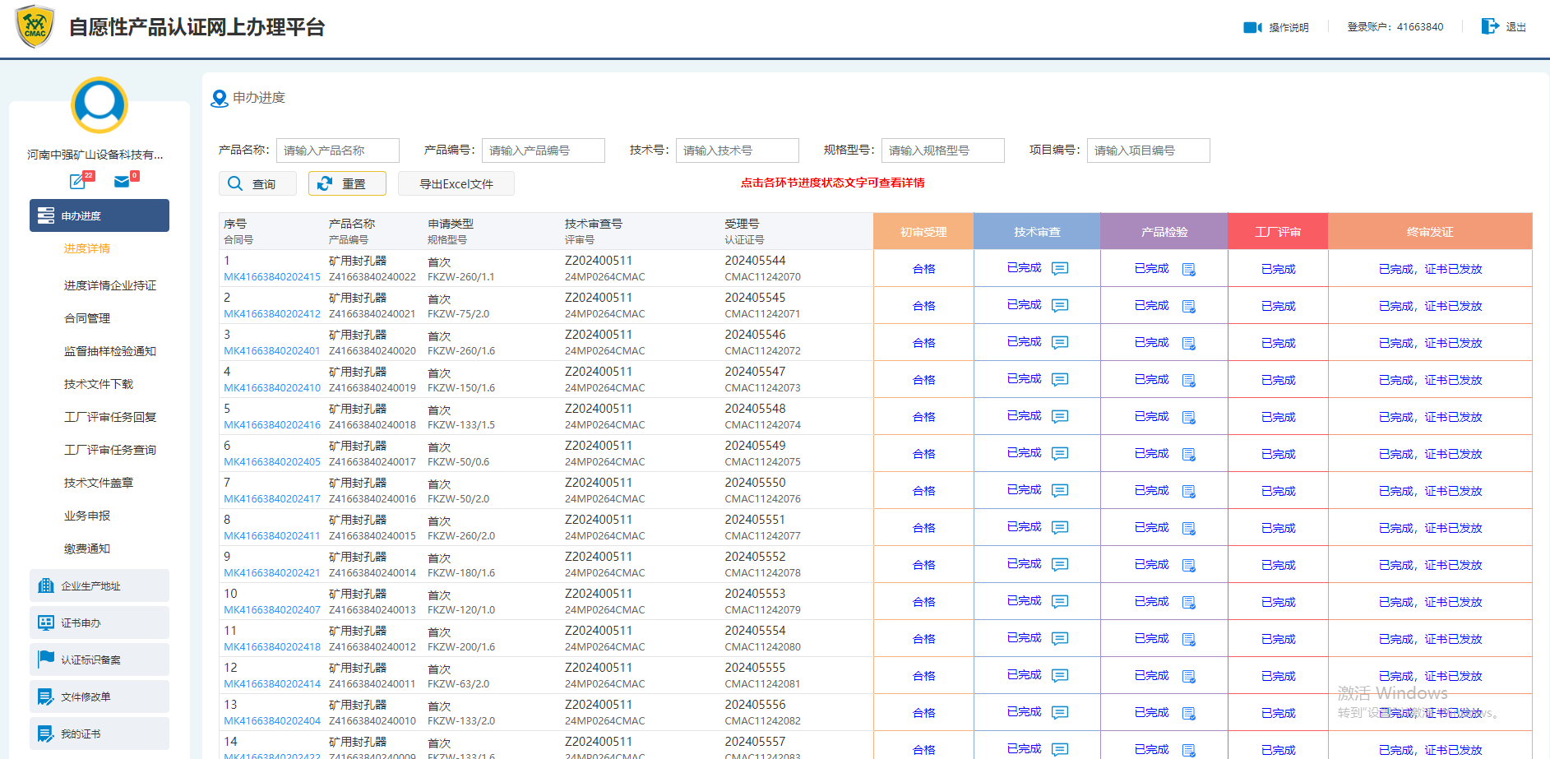Expand the 企业生产地址 sidebar section
This screenshot has height=759, width=1550.
[x=99, y=585]
